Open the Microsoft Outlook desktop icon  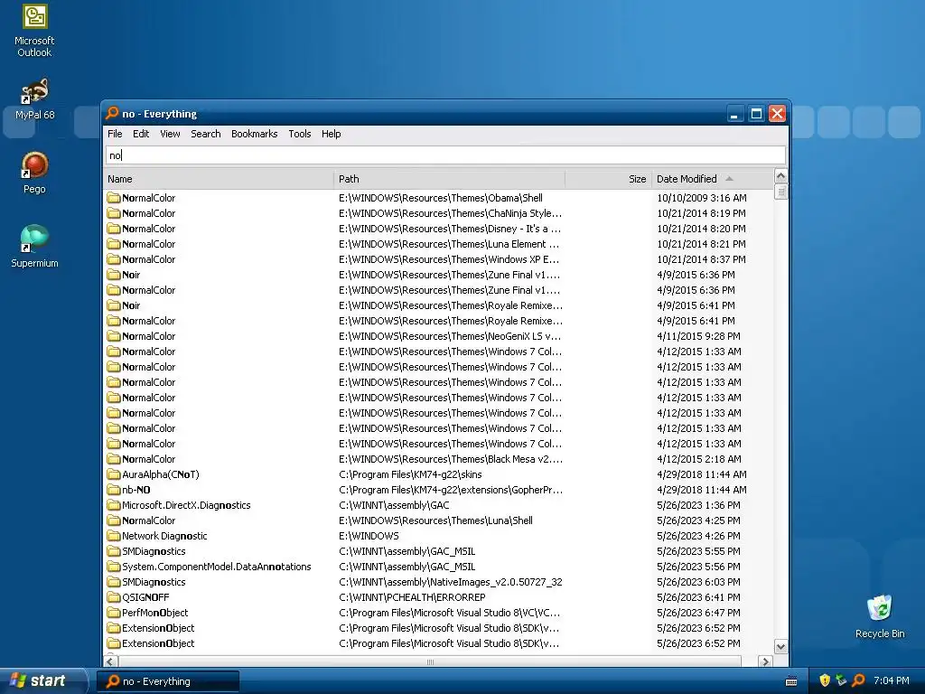(x=34, y=31)
